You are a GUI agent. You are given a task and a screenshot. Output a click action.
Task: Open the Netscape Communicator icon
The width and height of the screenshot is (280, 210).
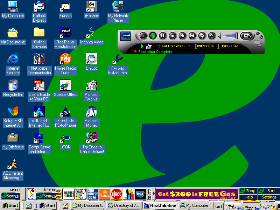pyautogui.click(x=39, y=64)
